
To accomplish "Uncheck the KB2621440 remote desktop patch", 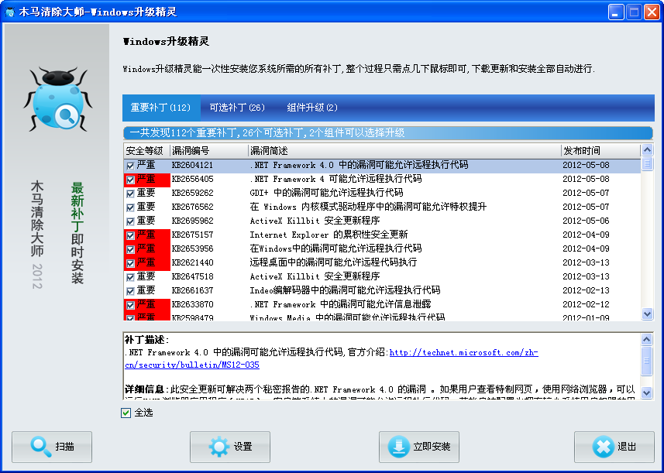I will [130, 263].
